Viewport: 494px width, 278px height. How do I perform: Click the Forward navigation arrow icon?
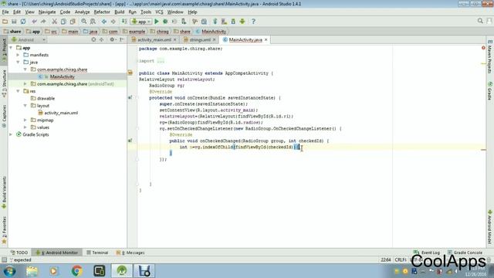(113, 22)
